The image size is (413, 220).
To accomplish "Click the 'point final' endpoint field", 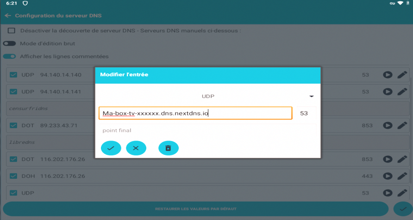I will 207,130.
